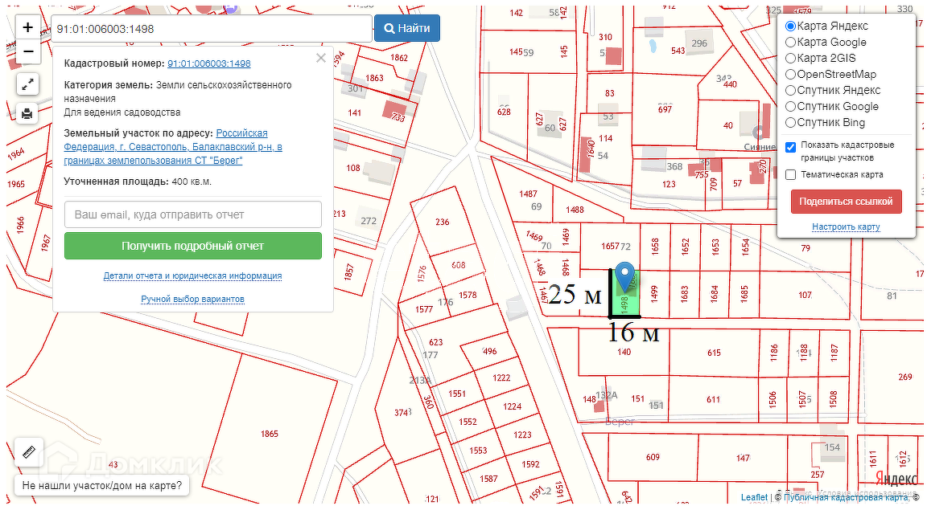
Task: Select Карта 2GIS map layer
Action: pos(790,58)
